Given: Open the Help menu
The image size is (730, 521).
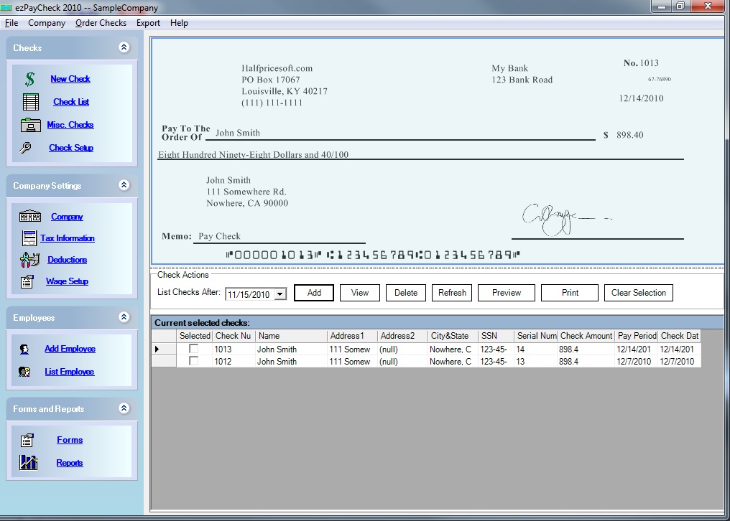Looking at the screenshot, I should (x=179, y=23).
